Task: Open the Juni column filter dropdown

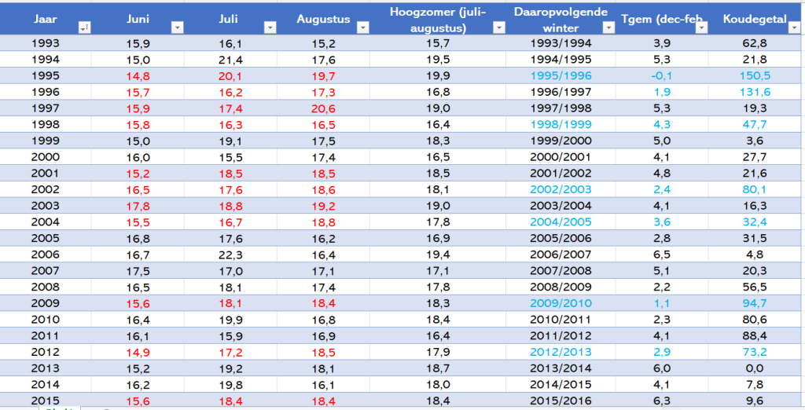Action: tap(177, 27)
